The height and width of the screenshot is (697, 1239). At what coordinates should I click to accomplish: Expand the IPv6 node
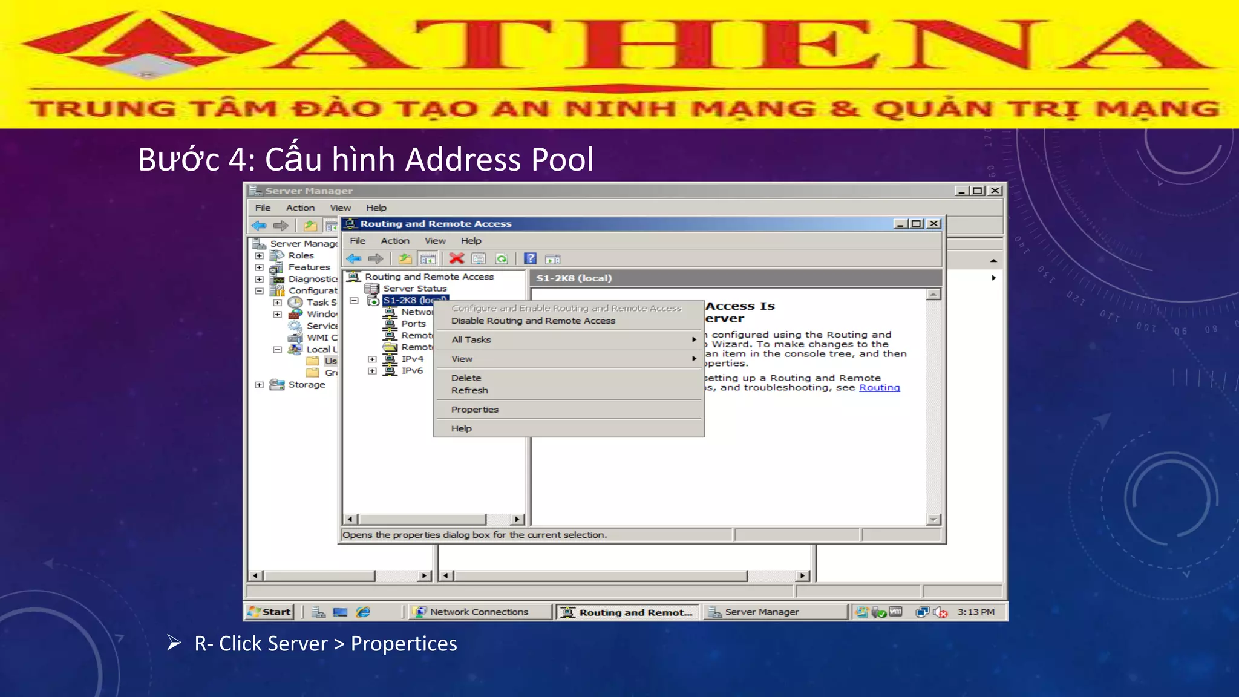point(372,371)
